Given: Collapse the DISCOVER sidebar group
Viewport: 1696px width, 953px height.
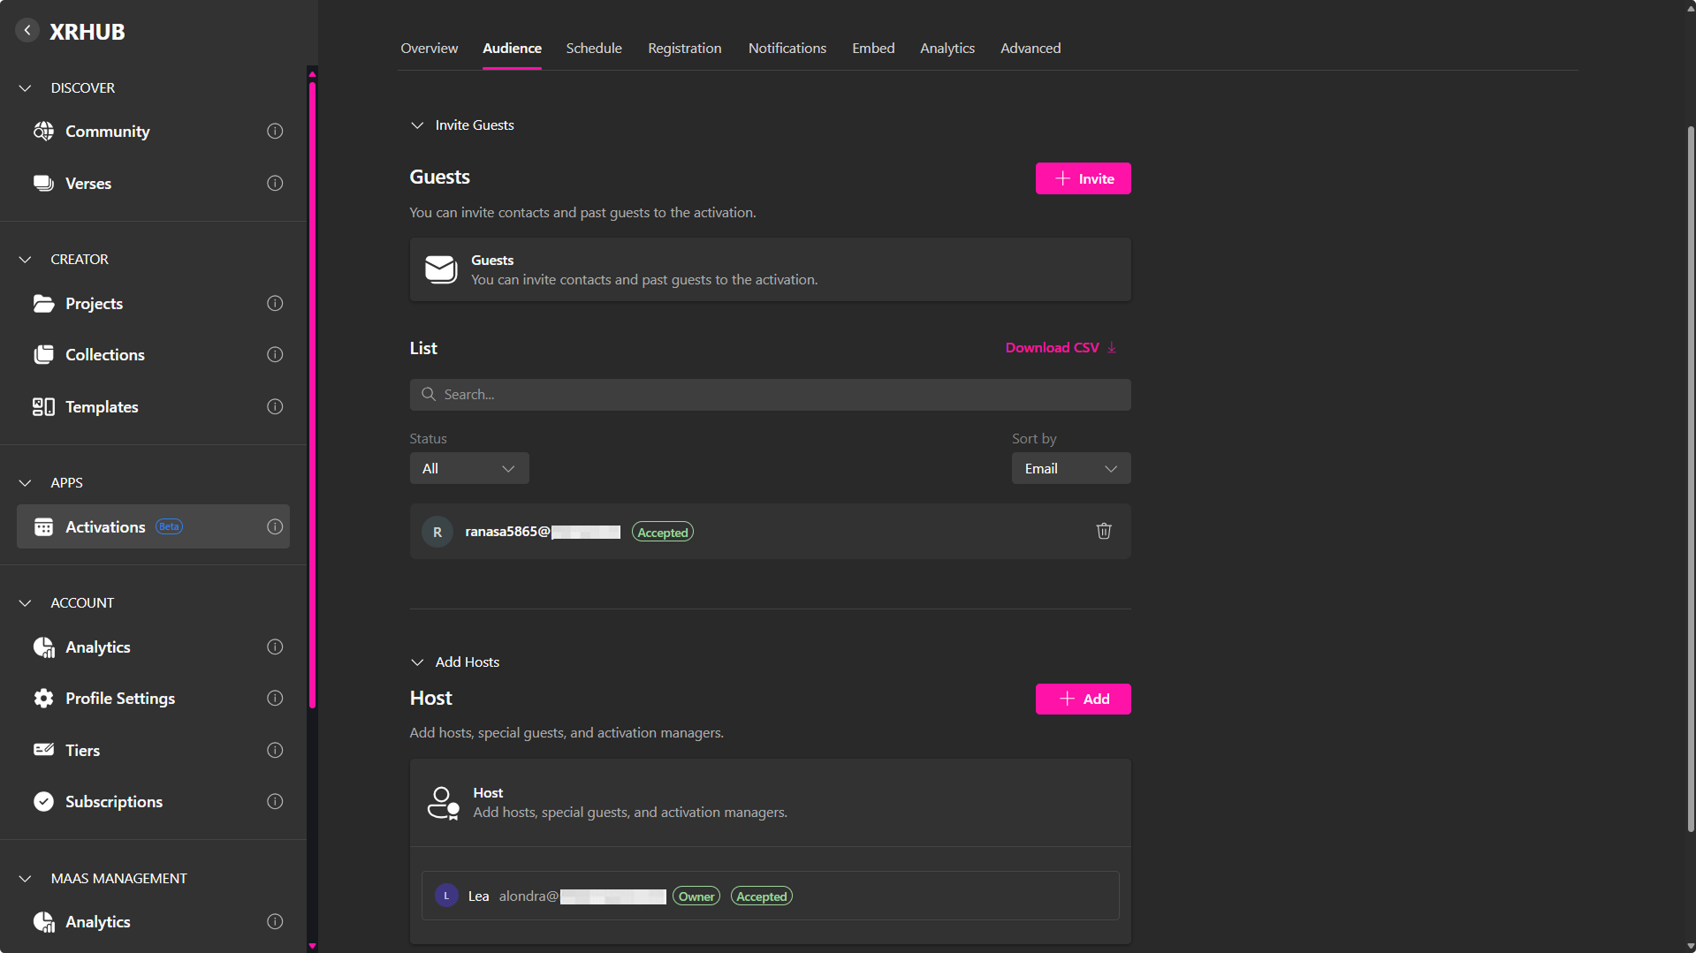Looking at the screenshot, I should (x=26, y=88).
